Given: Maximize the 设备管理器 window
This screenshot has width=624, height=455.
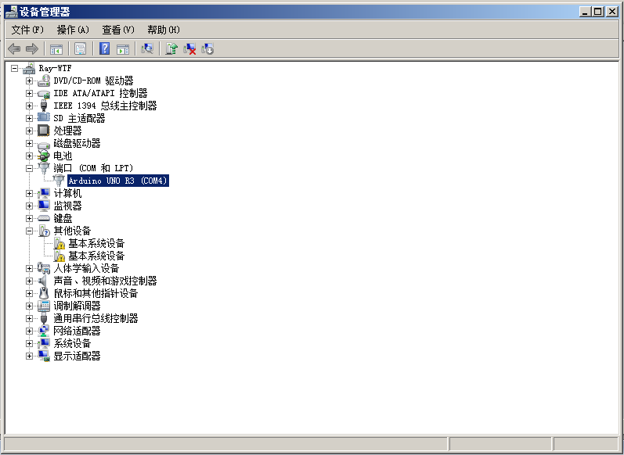Looking at the screenshot, I should pos(597,12).
